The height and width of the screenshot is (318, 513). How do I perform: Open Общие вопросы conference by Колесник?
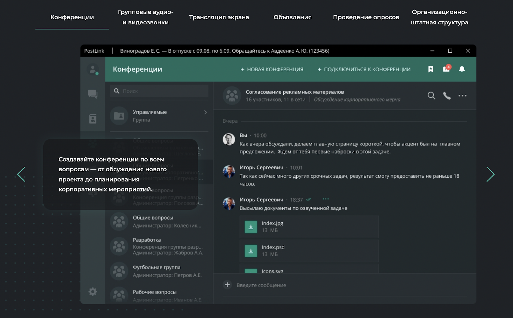click(159, 222)
